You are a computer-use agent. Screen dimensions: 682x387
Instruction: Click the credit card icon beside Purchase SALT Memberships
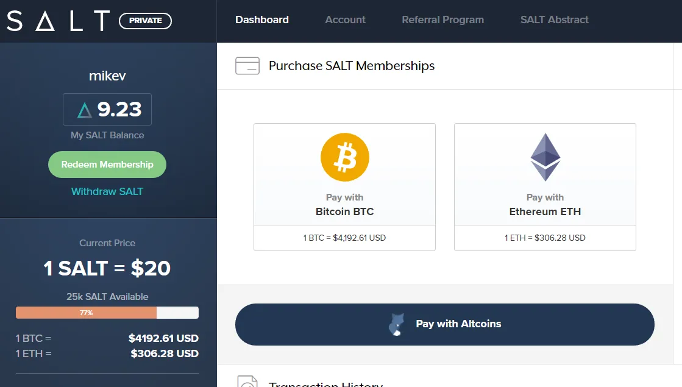[x=247, y=66]
